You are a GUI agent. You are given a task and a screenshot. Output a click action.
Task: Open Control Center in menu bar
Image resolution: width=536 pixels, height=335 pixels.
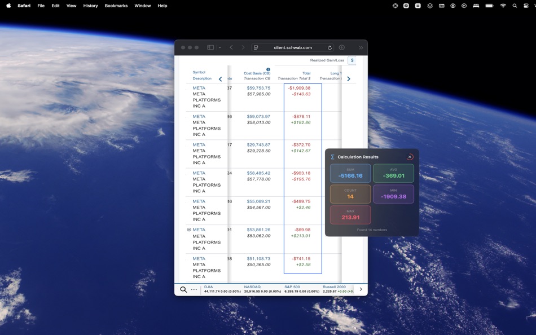pos(526,6)
